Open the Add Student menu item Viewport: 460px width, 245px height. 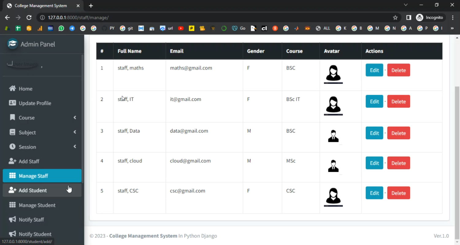pos(33,190)
